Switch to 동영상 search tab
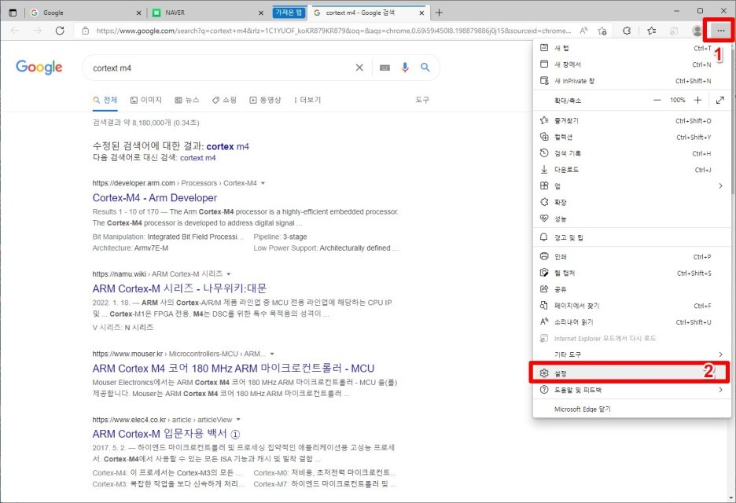736x503 pixels. [265, 100]
